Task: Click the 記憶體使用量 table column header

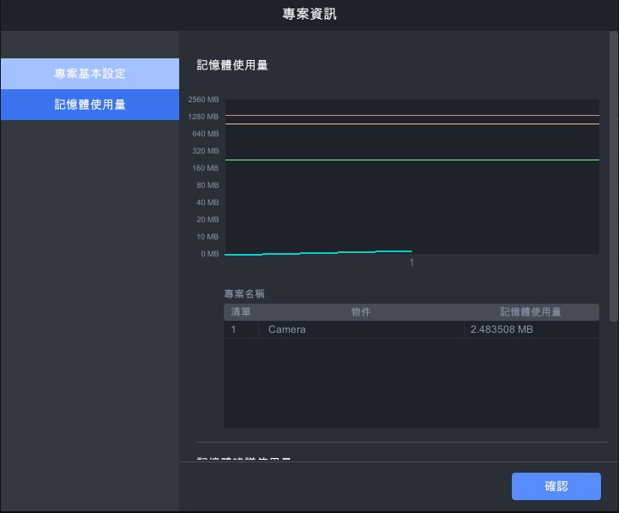Action: [x=531, y=312]
